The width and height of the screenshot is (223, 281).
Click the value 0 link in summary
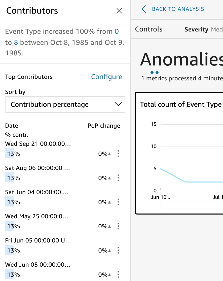(117, 31)
